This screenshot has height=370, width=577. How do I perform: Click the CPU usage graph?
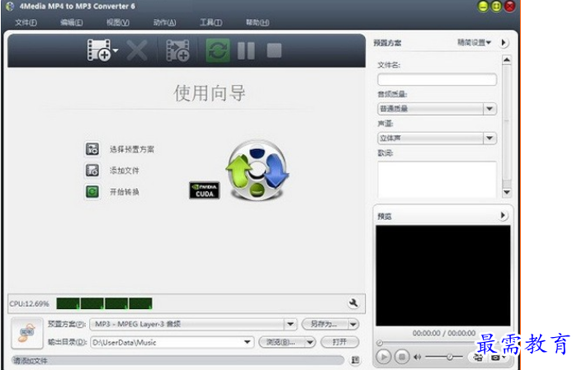click(104, 303)
